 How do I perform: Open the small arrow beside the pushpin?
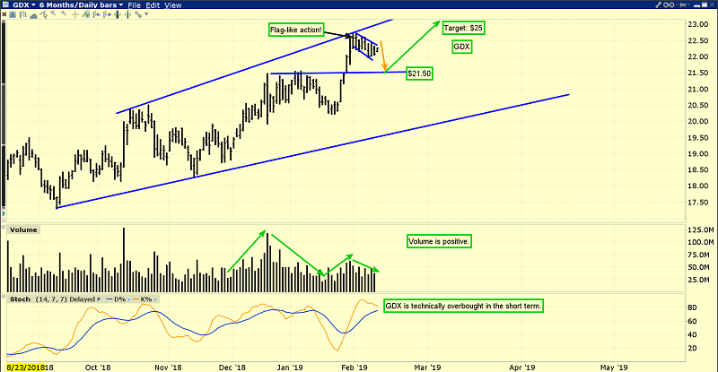(x=688, y=4)
